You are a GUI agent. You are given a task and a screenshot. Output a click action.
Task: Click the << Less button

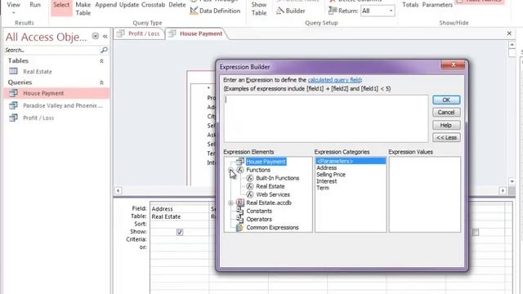pos(446,138)
